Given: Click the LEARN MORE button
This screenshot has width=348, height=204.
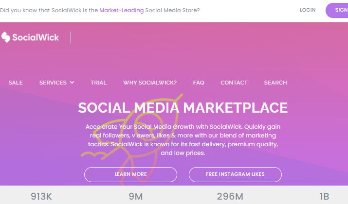Looking at the screenshot, I should pos(130,174).
